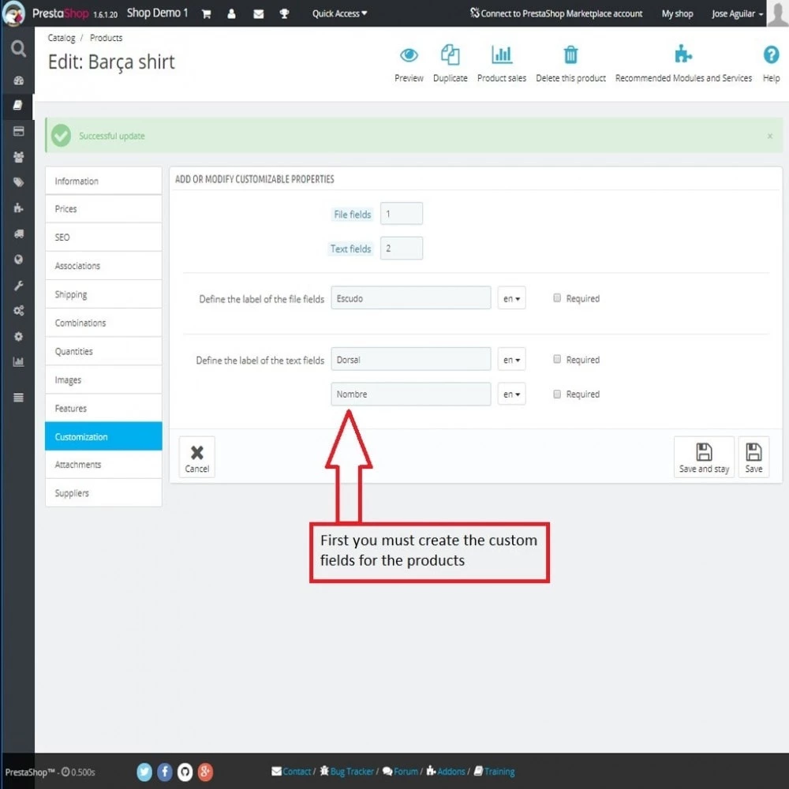Click Save and stay button
Viewport: 789px width, 789px height.
[x=704, y=457]
